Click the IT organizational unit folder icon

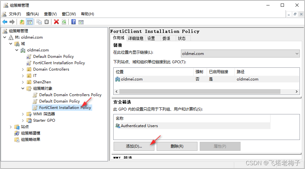[x=29, y=75]
